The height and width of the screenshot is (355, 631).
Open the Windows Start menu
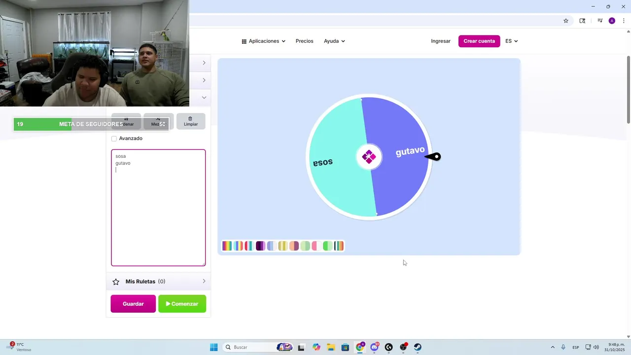(213, 347)
